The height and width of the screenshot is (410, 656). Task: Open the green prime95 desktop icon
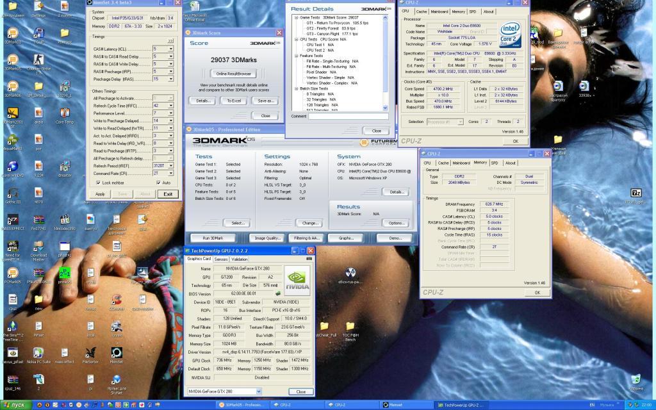(65, 273)
